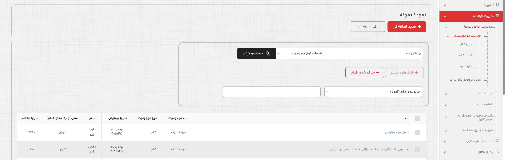
Task: Open the انتخاب نوع موجودیت dropdown
Action: 300,54
